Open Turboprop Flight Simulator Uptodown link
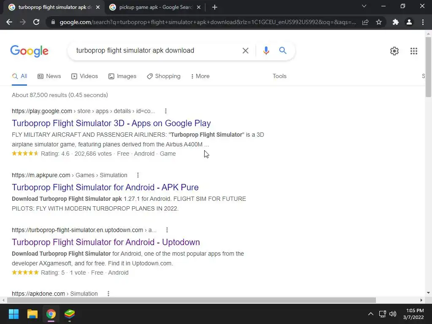This screenshot has height=324, width=432. coord(106,242)
